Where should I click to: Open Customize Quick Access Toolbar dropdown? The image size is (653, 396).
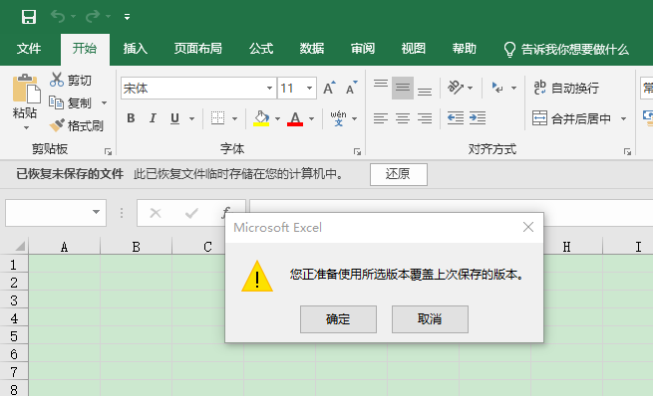coord(127,17)
